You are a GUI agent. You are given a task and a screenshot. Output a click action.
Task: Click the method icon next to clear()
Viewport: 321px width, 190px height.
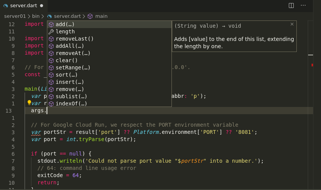[51, 61]
